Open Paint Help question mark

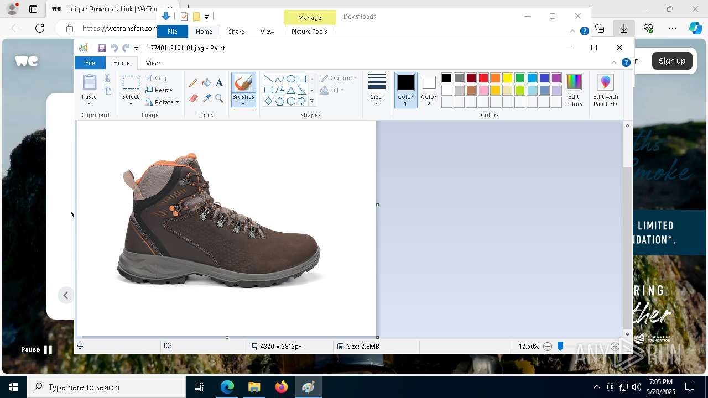click(x=626, y=62)
